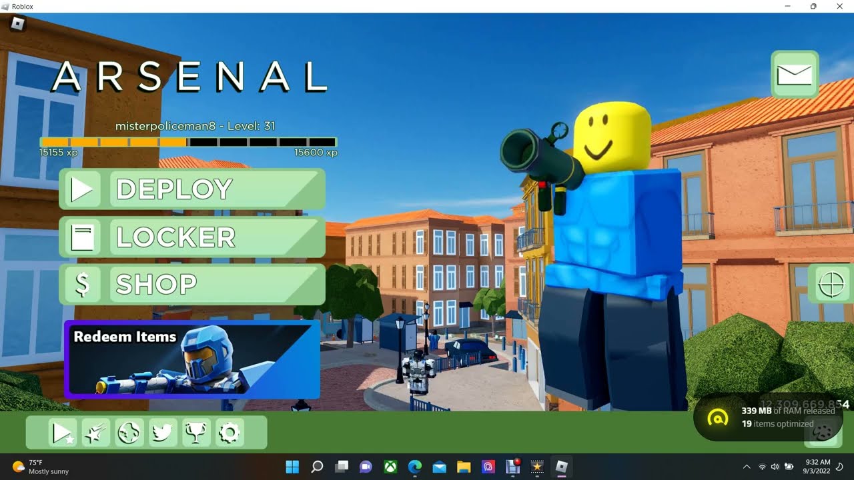Open the weather widget showing 75°F
The height and width of the screenshot is (480, 854).
[40, 467]
